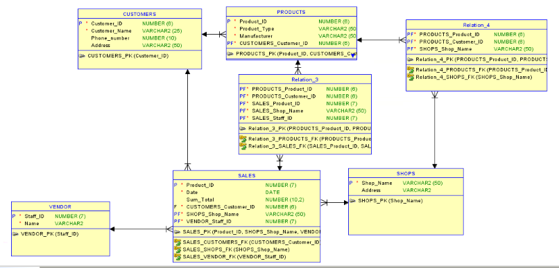Viewport: 559px width, 268px height.
Task: Click the PRODUCTS_PK key icon
Action: click(231, 54)
